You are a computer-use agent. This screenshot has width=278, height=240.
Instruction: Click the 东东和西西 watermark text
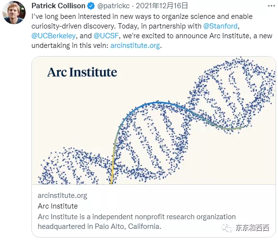tap(252, 228)
